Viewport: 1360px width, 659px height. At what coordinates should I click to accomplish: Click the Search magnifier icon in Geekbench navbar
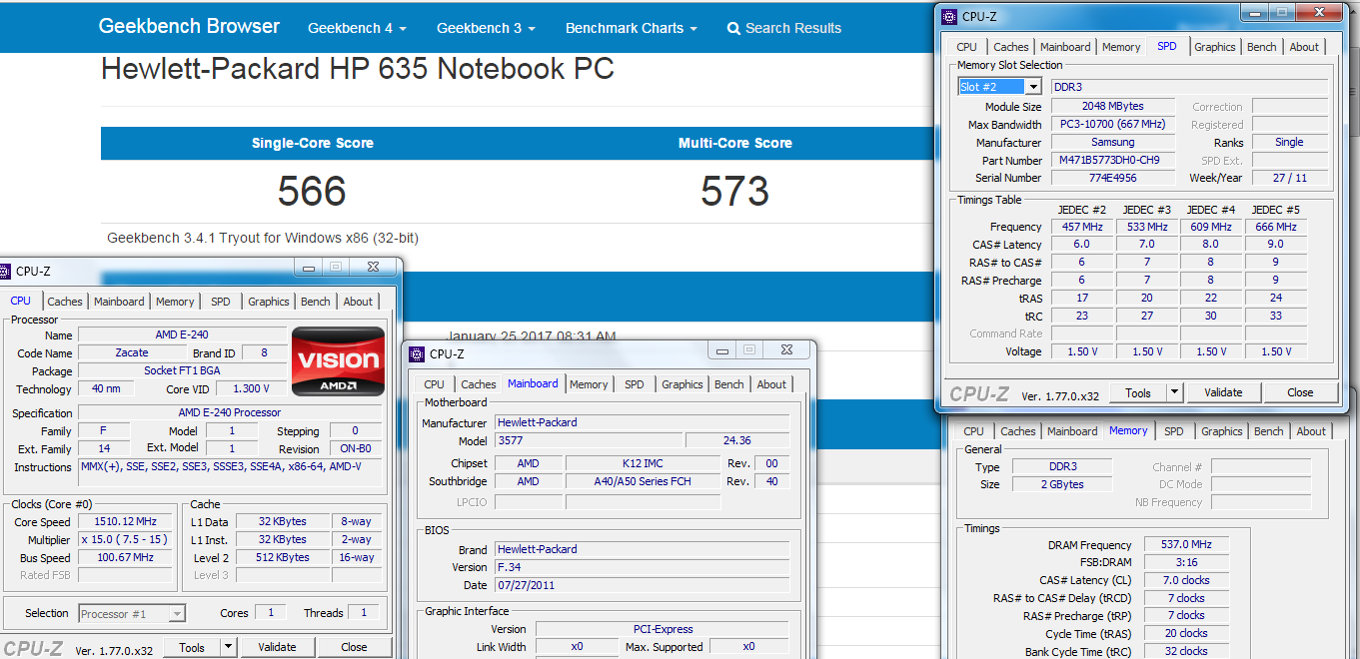click(733, 28)
